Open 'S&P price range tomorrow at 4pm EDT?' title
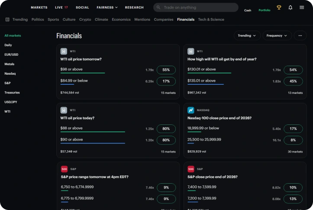This screenshot has width=313, height=210. click(x=95, y=177)
